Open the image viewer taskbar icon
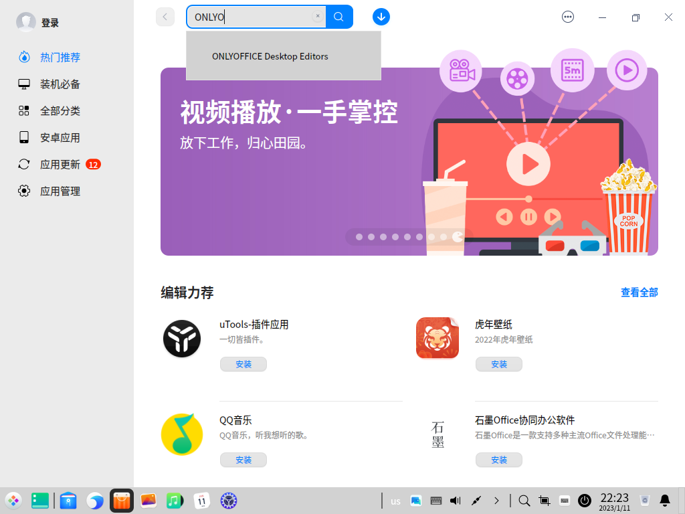The image size is (685, 514). [x=149, y=501]
